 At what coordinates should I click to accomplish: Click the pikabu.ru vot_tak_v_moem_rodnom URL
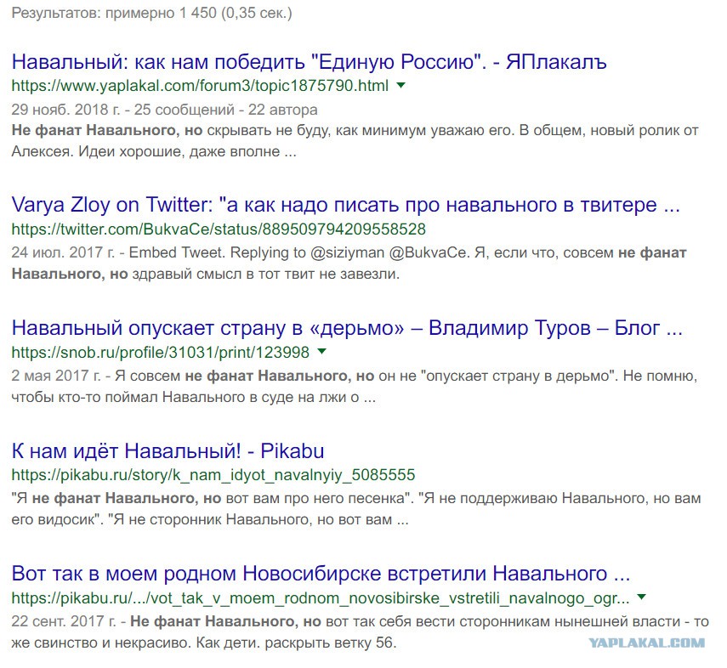click(321, 598)
